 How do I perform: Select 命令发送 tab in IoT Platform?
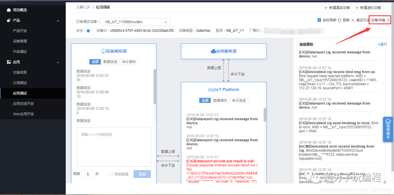tap(239, 100)
